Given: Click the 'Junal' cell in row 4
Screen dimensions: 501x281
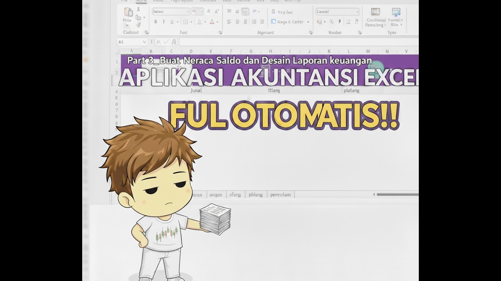Looking at the screenshot, I should pos(196,91).
